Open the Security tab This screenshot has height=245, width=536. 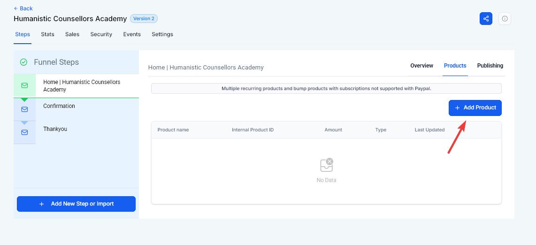[101, 34]
